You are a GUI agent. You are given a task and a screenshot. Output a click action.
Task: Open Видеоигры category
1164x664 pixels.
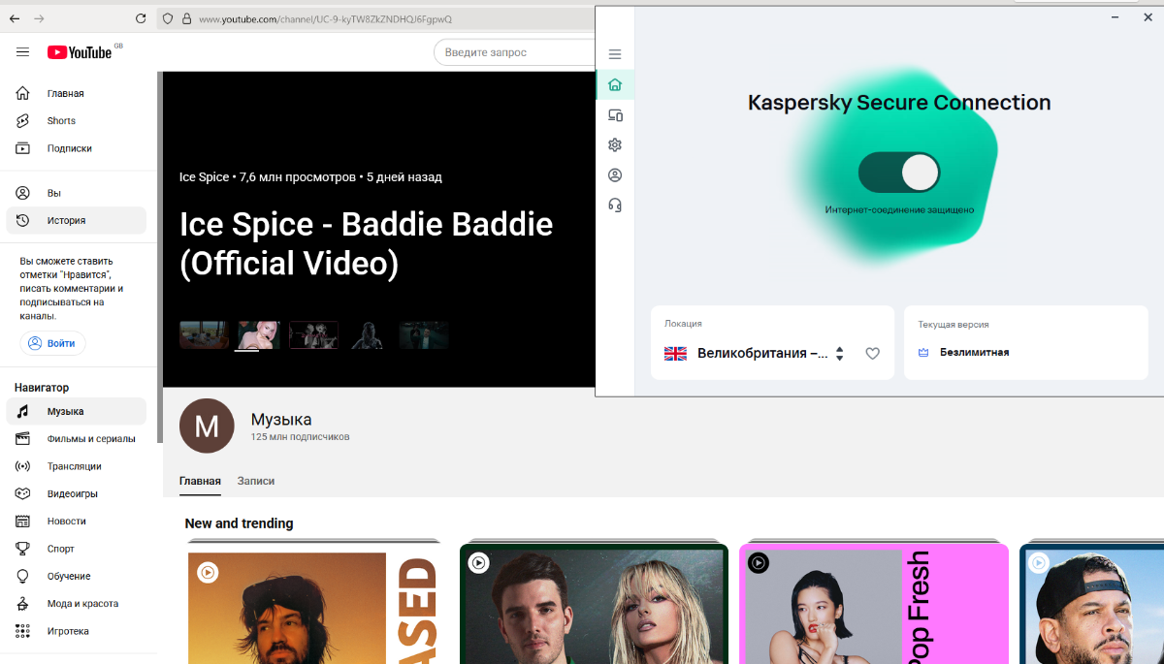click(76, 493)
